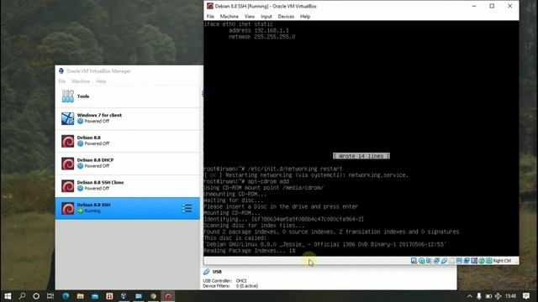
Task: Click the 'Device Filters: 0 (0 active)' text
Action: [x=230, y=286]
